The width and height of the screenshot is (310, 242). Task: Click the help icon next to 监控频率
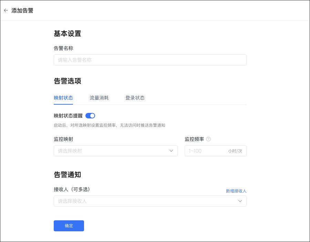coord(208,139)
